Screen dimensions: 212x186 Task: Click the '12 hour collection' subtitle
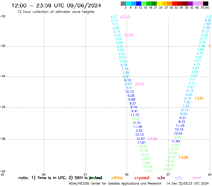[x=56, y=12]
